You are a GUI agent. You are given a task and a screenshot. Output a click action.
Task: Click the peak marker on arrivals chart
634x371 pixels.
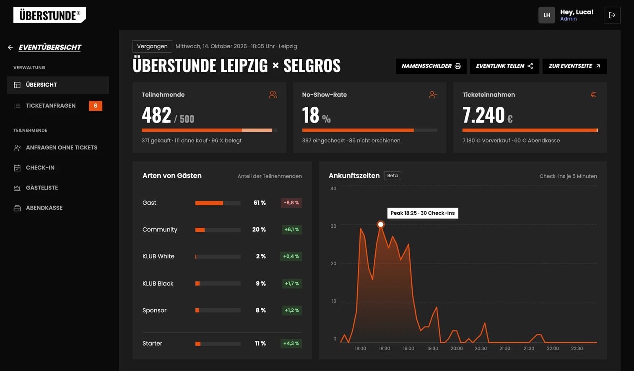point(381,224)
